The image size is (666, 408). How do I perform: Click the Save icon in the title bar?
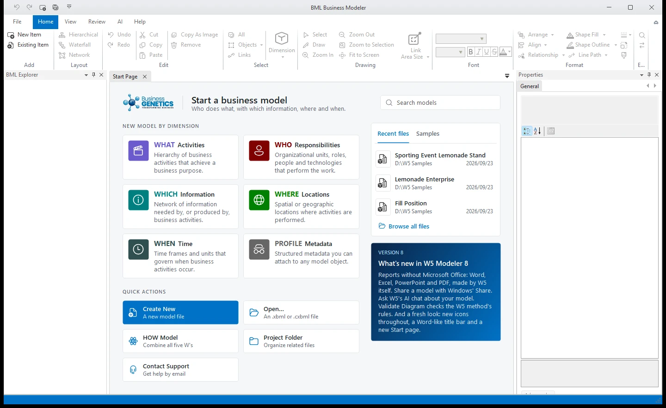pos(55,7)
